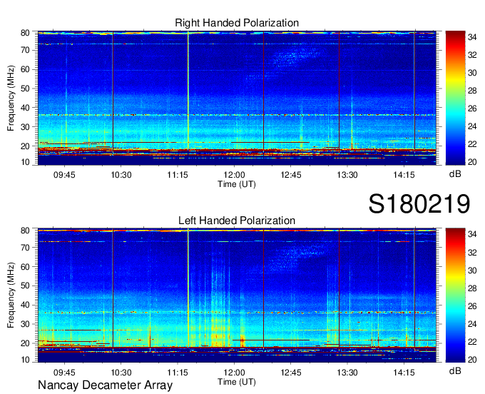The height and width of the screenshot is (394, 485).
Task: Click the Right Handed Polarization spectrogram image
Action: click(237, 98)
